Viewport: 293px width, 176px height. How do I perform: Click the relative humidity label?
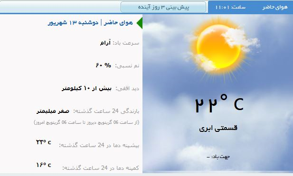127,65
